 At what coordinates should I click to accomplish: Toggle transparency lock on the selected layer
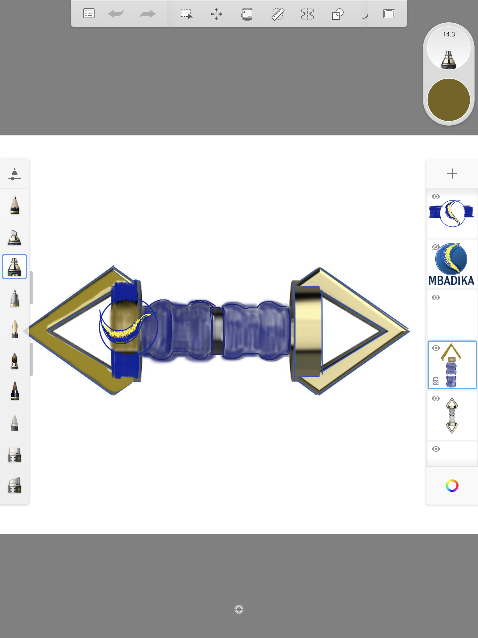point(436,381)
